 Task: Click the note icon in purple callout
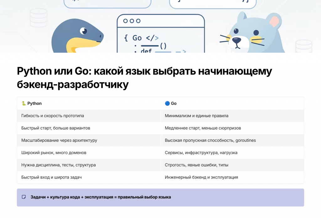pyautogui.click(x=24, y=197)
